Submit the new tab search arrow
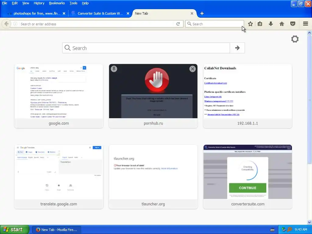 tap(237, 48)
